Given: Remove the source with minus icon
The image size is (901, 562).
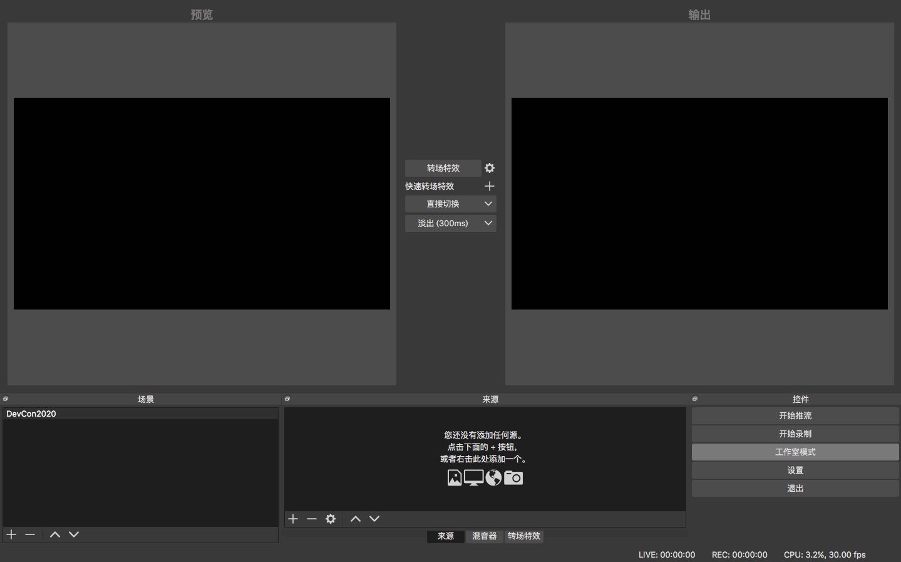Looking at the screenshot, I should [312, 519].
